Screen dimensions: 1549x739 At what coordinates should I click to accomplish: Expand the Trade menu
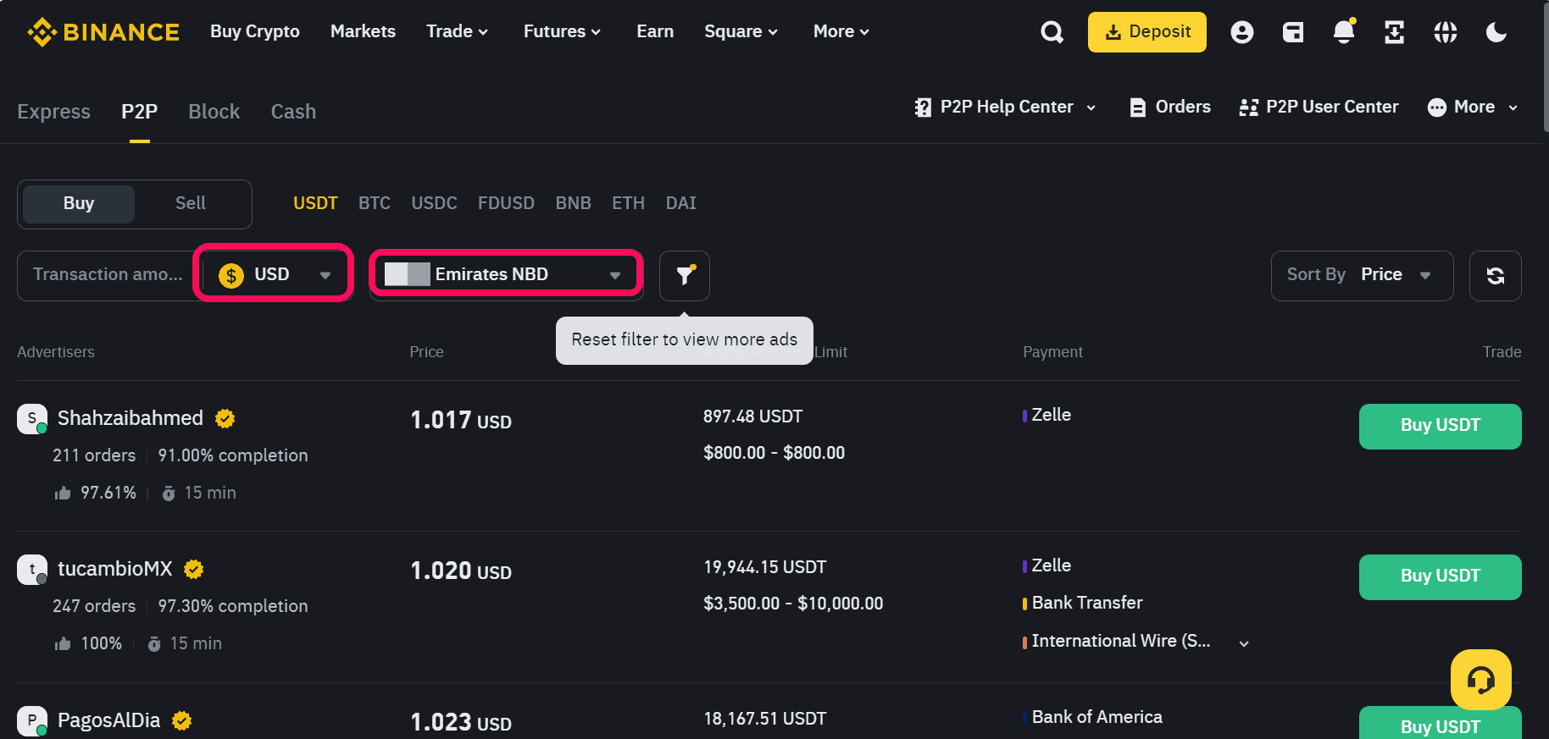coord(458,31)
